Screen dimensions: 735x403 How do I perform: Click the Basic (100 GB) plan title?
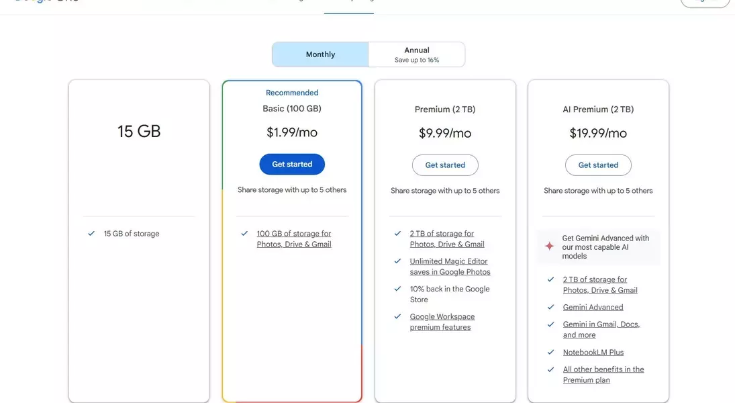[292, 108]
